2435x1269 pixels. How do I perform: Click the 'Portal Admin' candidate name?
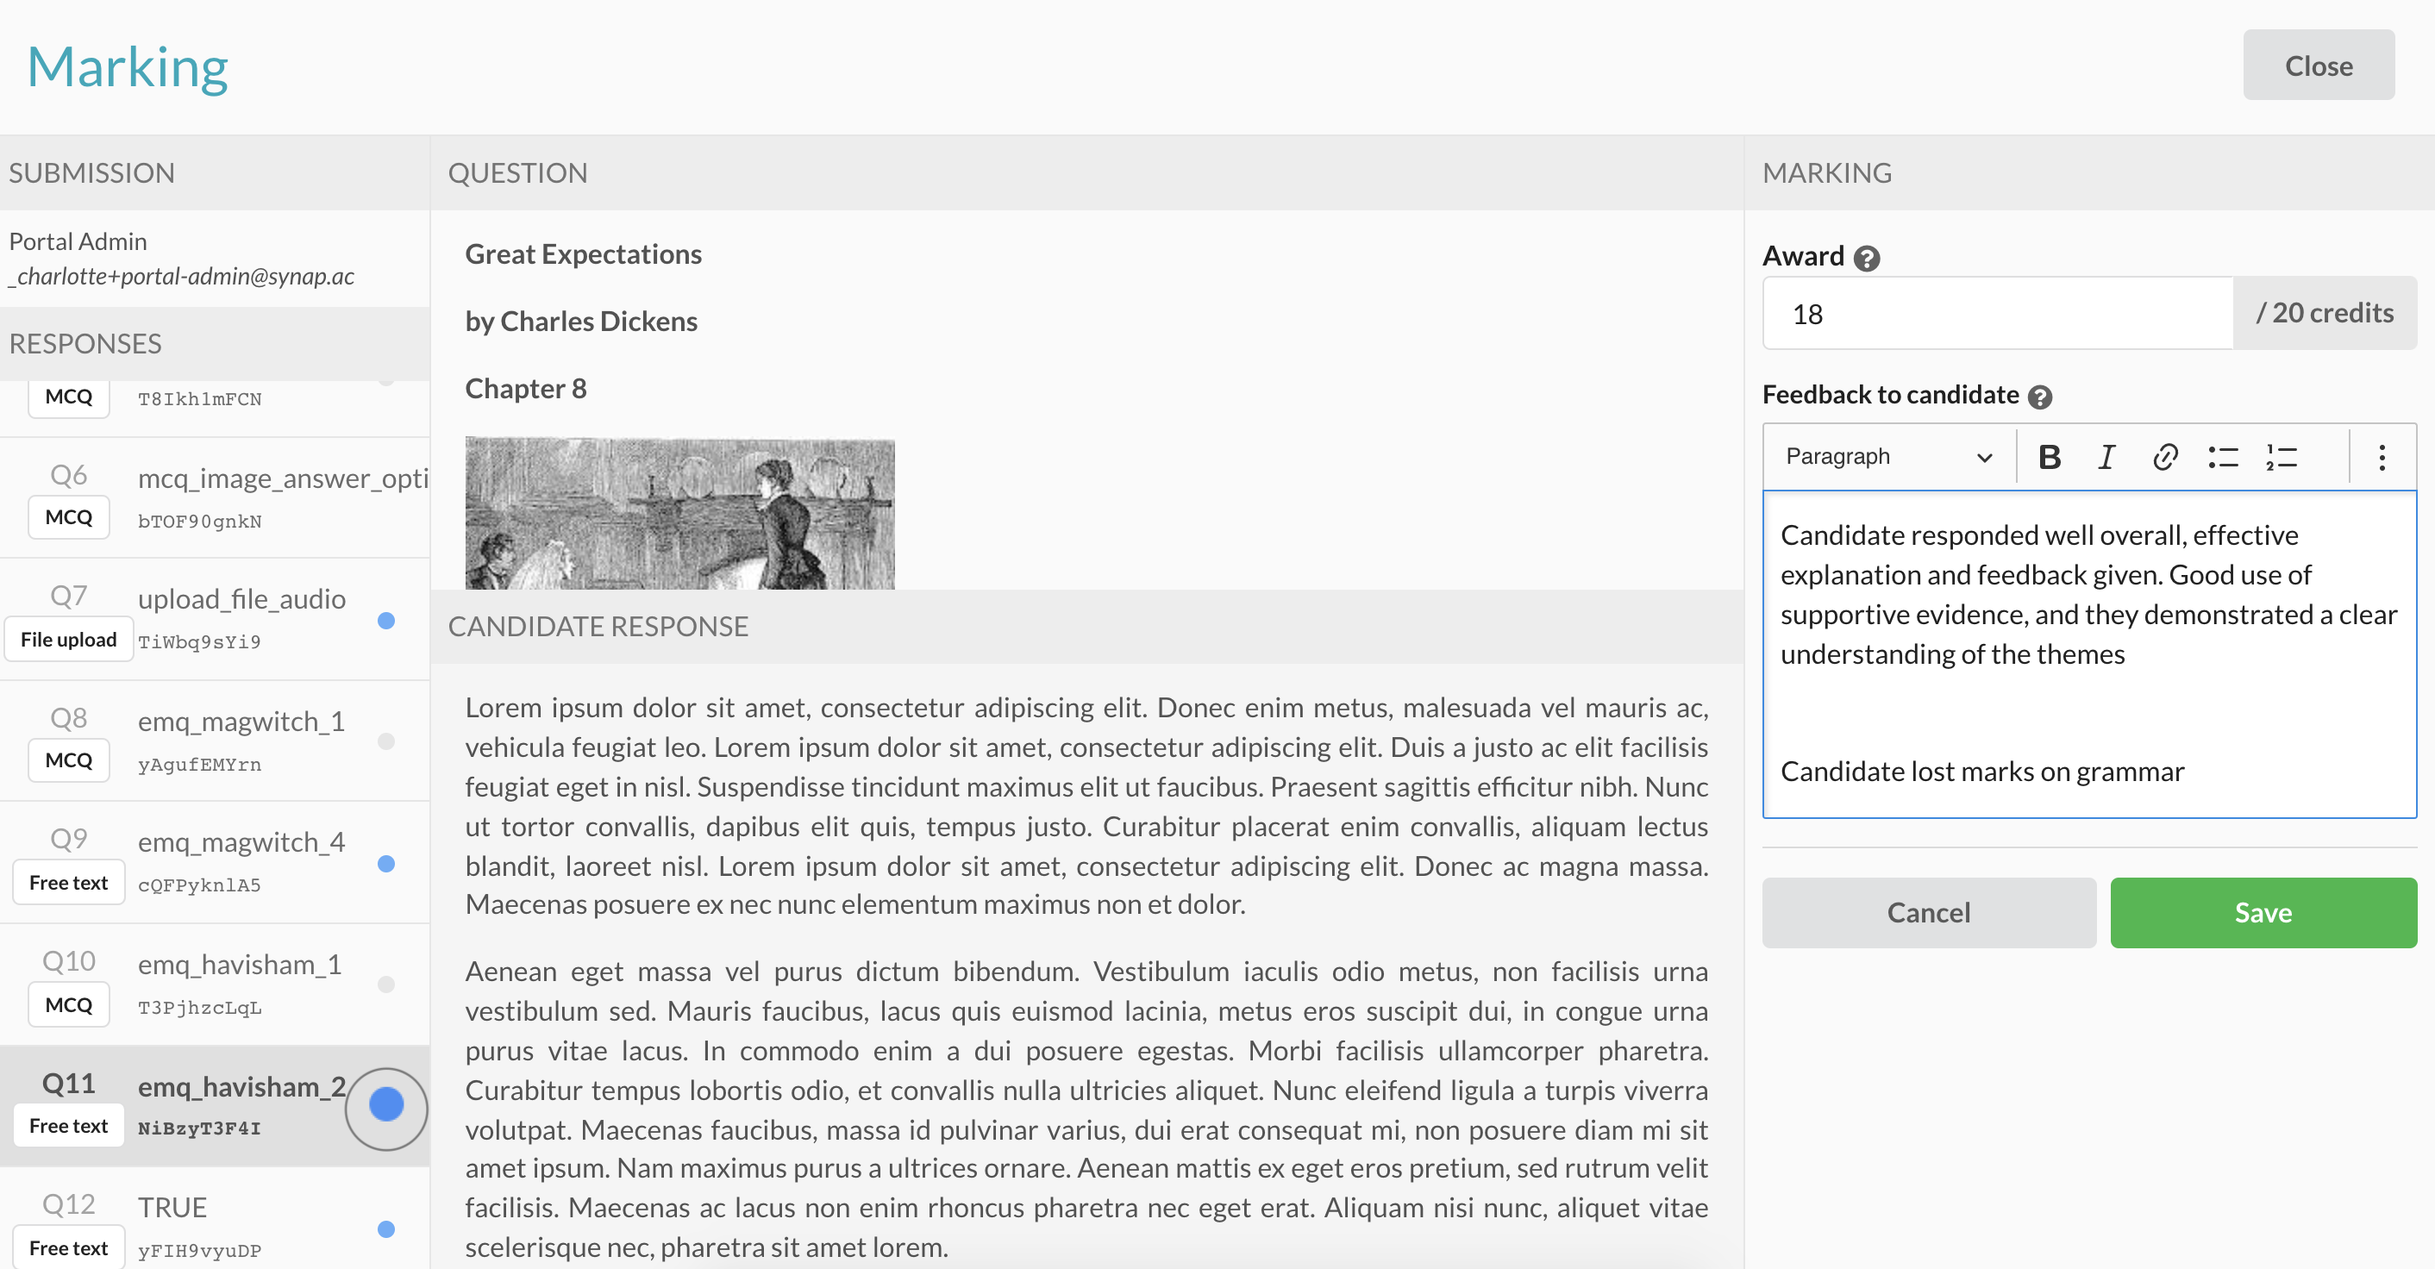[x=78, y=242]
